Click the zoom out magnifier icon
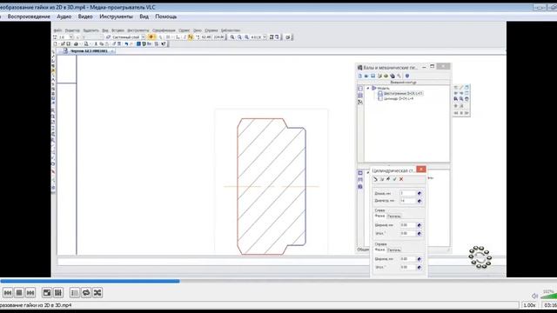 pyautogui.click(x=239, y=37)
